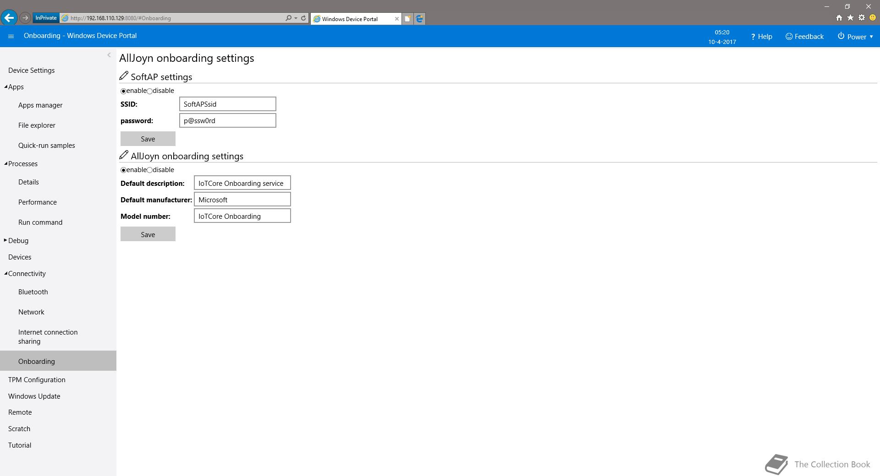Collapse the Processes tree section
The width and height of the screenshot is (880, 476).
(x=6, y=163)
